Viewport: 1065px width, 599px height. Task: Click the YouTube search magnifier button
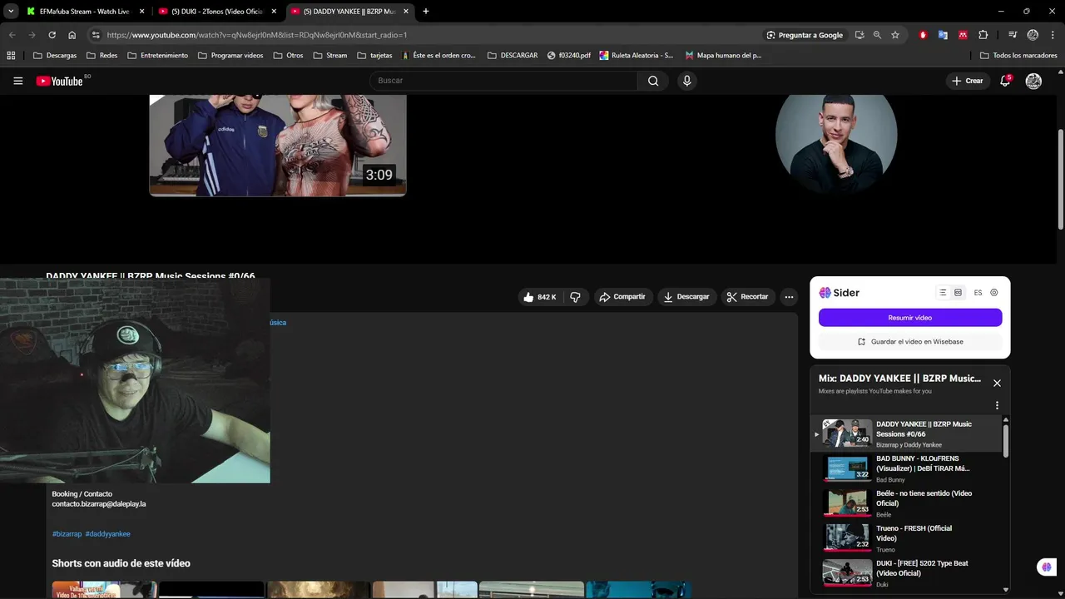click(653, 81)
